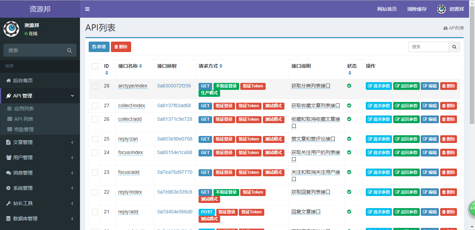Check the row checkbox for ID 22
This screenshot has height=230, width=475.
tap(95, 192)
